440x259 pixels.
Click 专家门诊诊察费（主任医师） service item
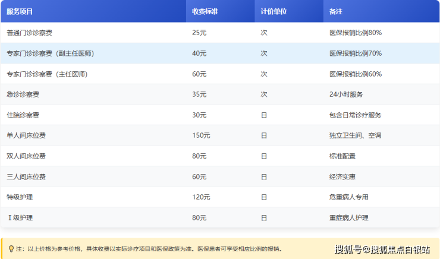[x=47, y=74]
